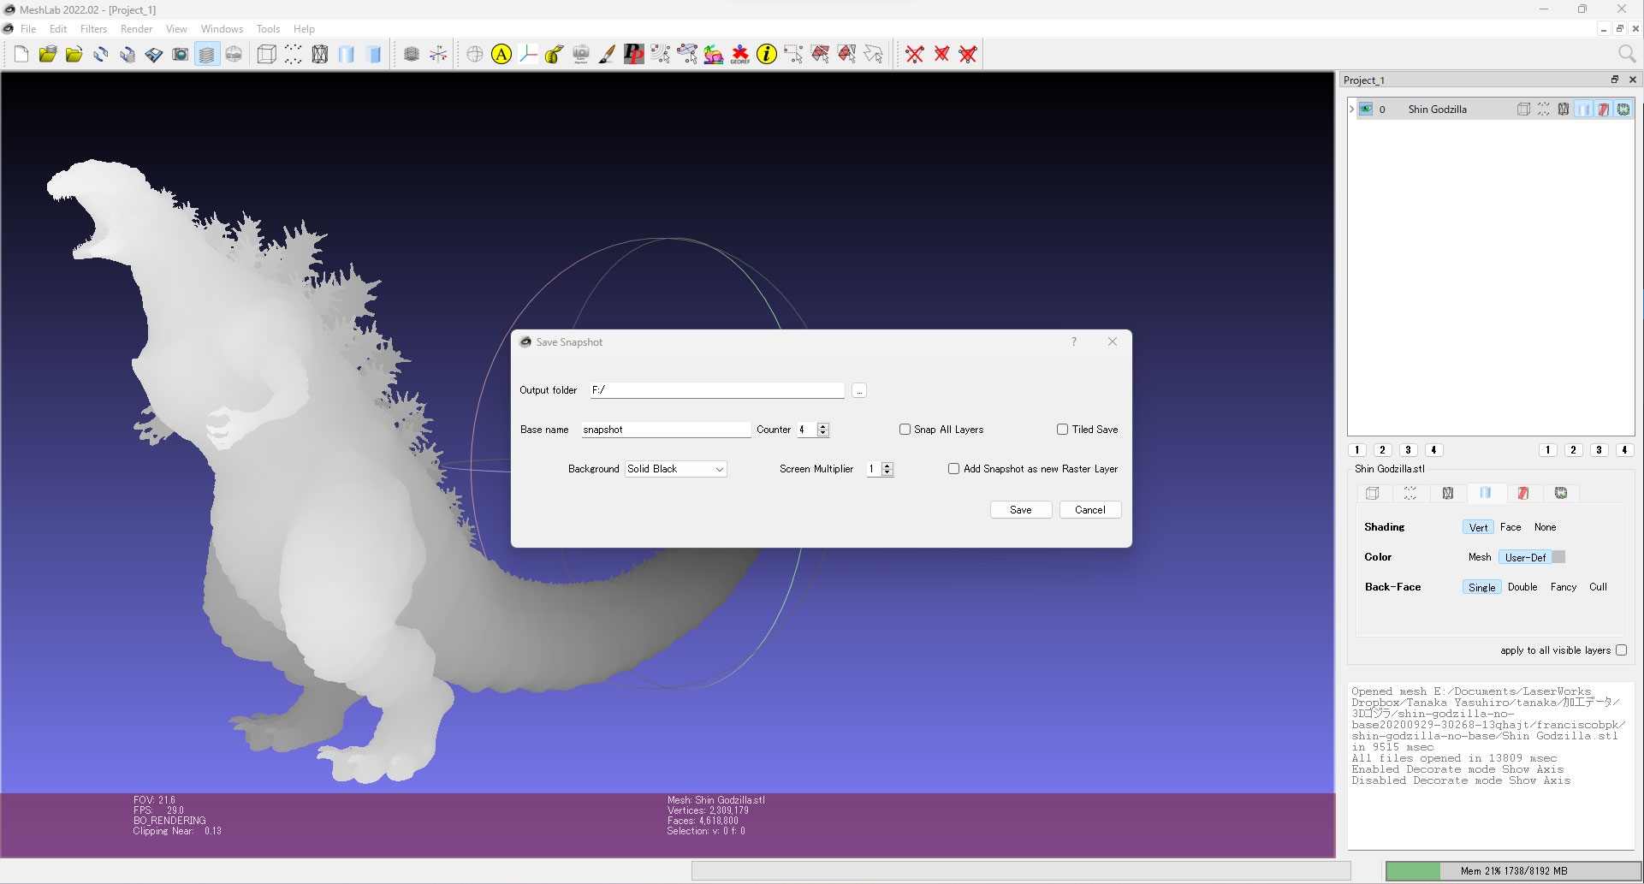Click the Save Snapshot camera toolbar icon
Screen dimensions: 1644x884
(x=181, y=54)
